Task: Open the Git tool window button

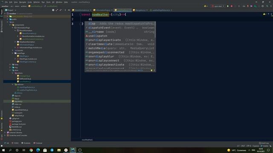Action: [x=7, y=143]
